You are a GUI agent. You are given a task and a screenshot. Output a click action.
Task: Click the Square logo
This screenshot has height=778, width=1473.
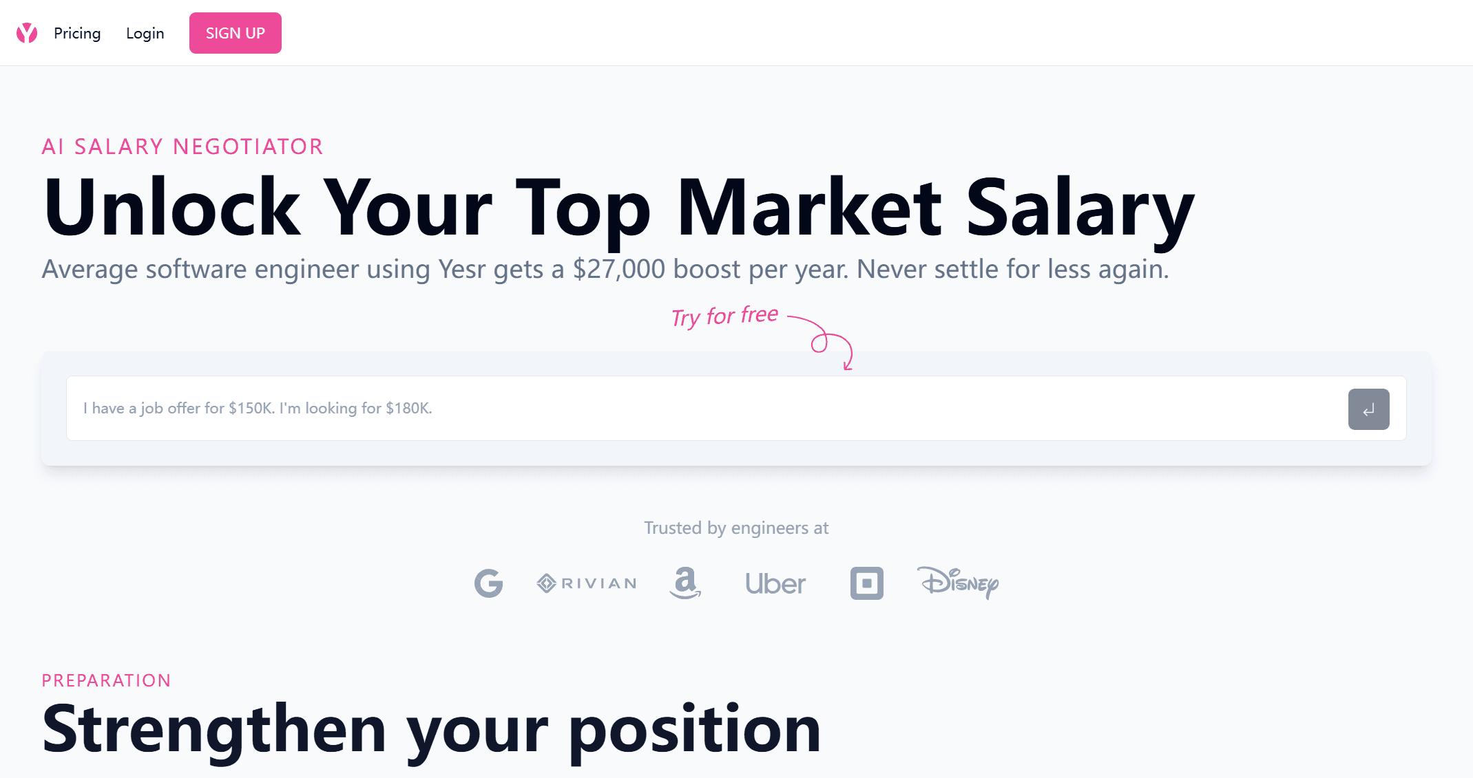tap(866, 583)
